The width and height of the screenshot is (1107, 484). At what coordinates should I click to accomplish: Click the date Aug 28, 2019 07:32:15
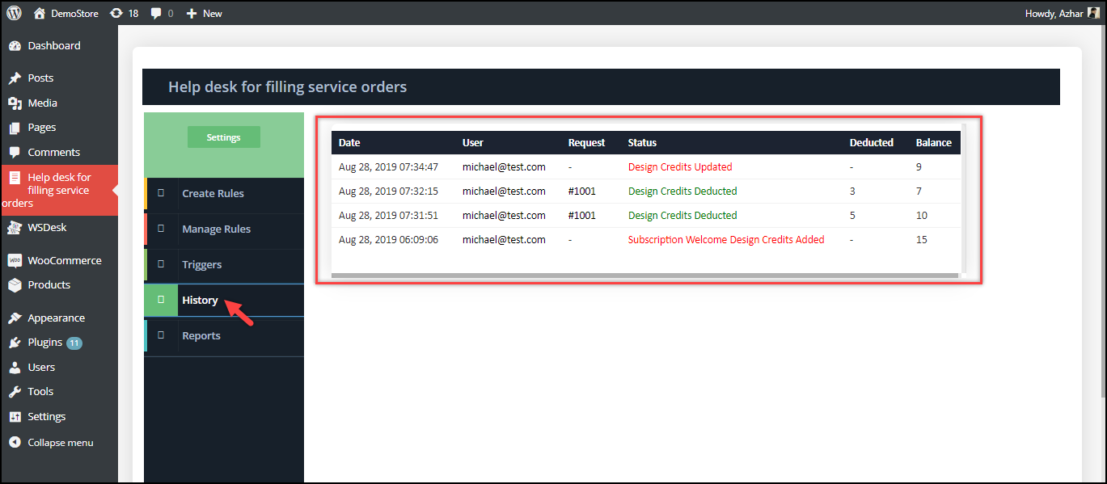389,191
